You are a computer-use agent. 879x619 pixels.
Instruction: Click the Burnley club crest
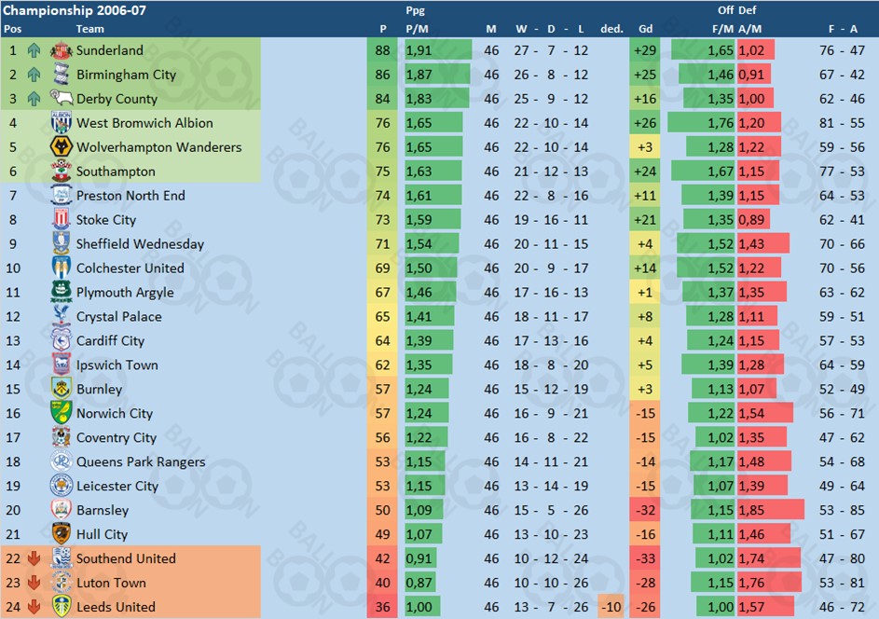point(62,389)
